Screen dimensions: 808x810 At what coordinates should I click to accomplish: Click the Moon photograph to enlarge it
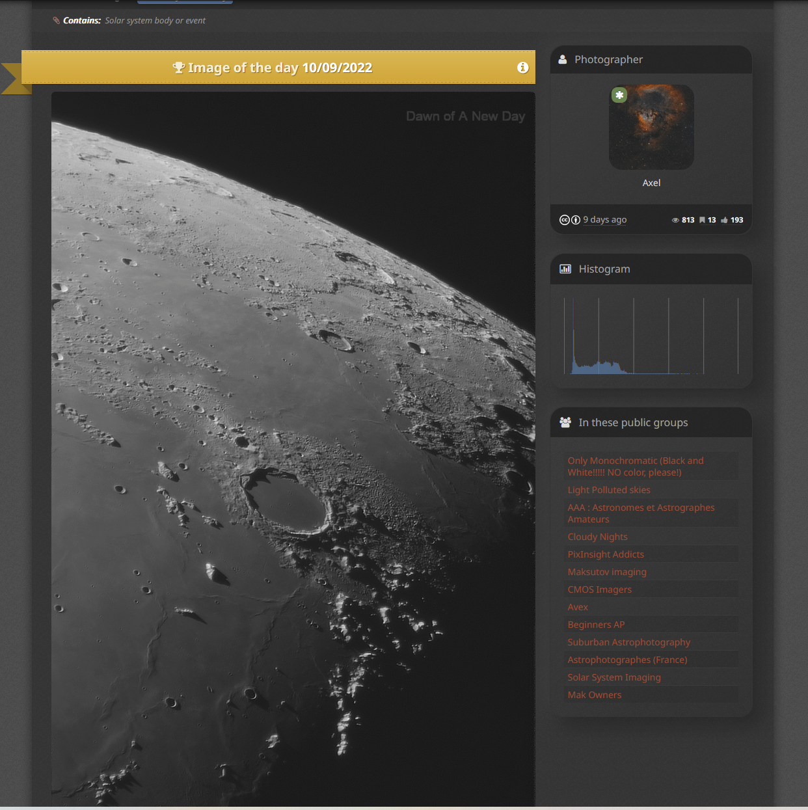point(293,449)
